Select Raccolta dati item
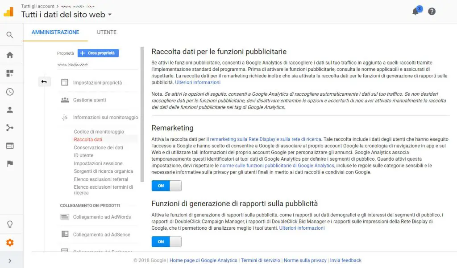This screenshot has height=268, width=457. coord(88,139)
